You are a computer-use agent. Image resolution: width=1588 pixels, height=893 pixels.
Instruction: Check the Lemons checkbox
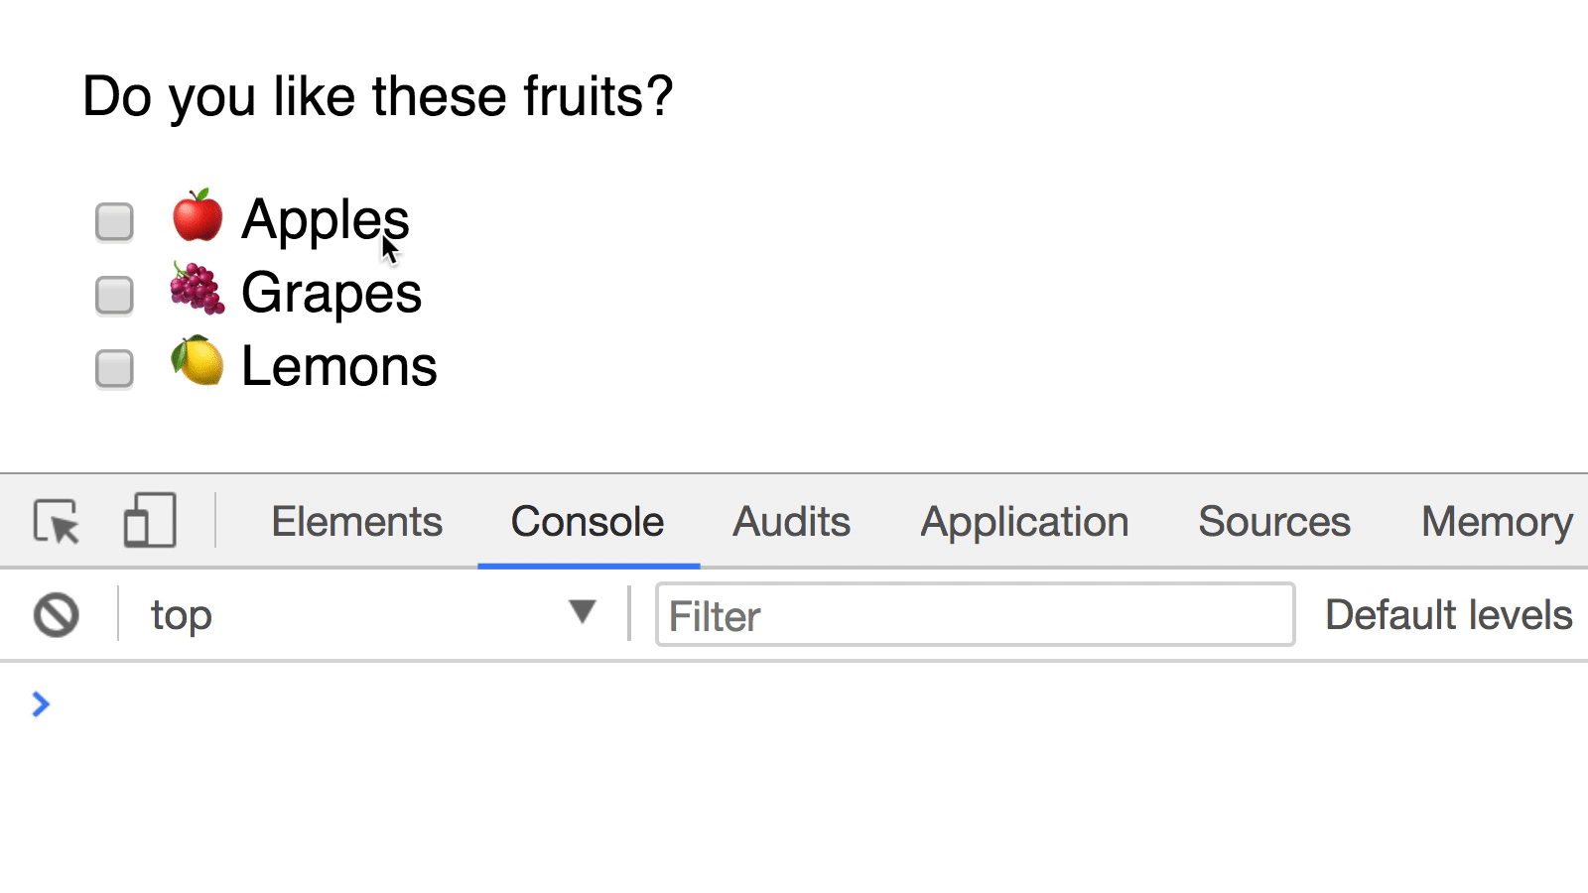(113, 368)
